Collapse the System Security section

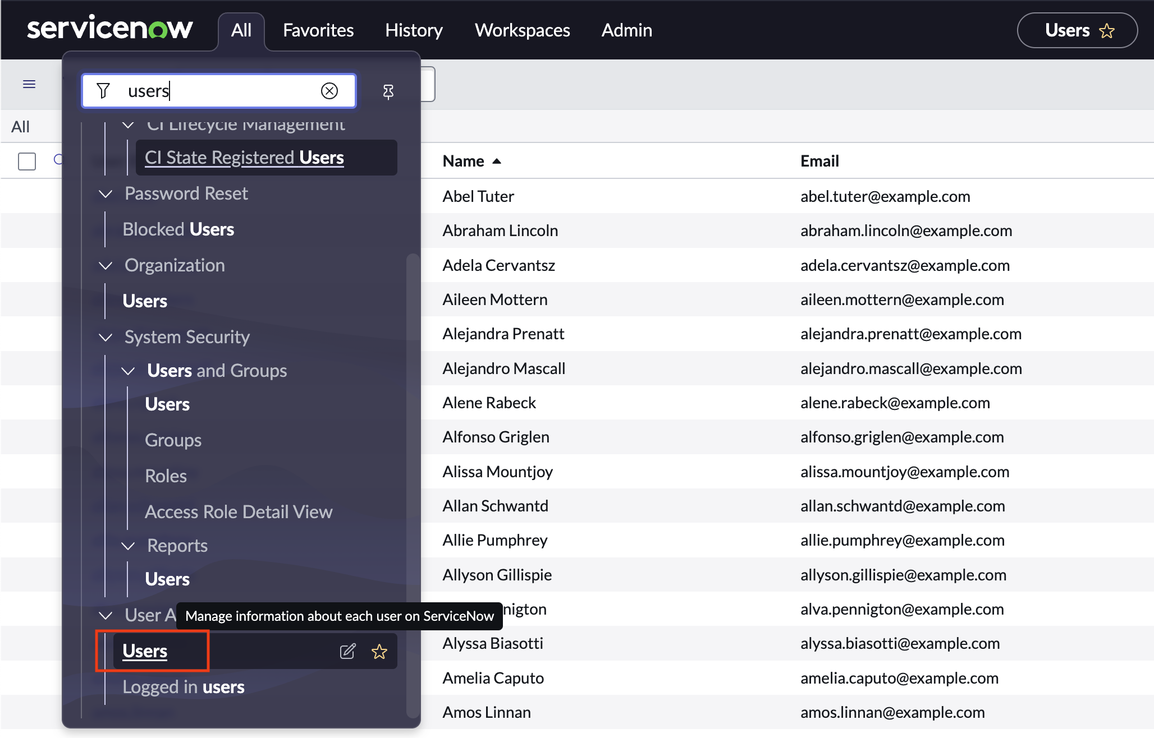(x=106, y=338)
